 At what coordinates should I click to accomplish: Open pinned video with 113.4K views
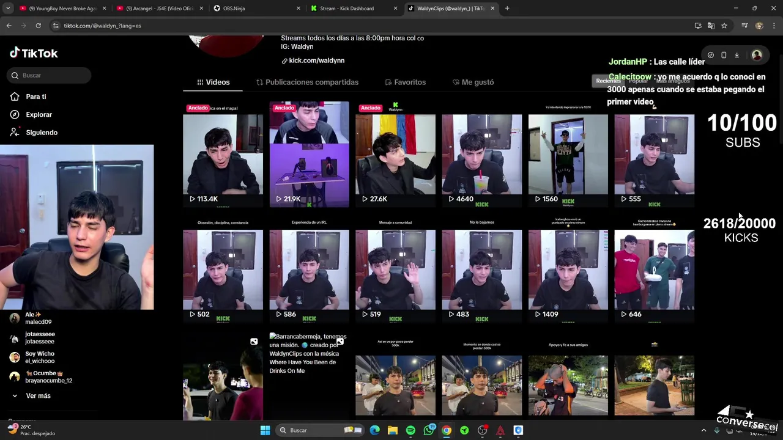(223, 154)
